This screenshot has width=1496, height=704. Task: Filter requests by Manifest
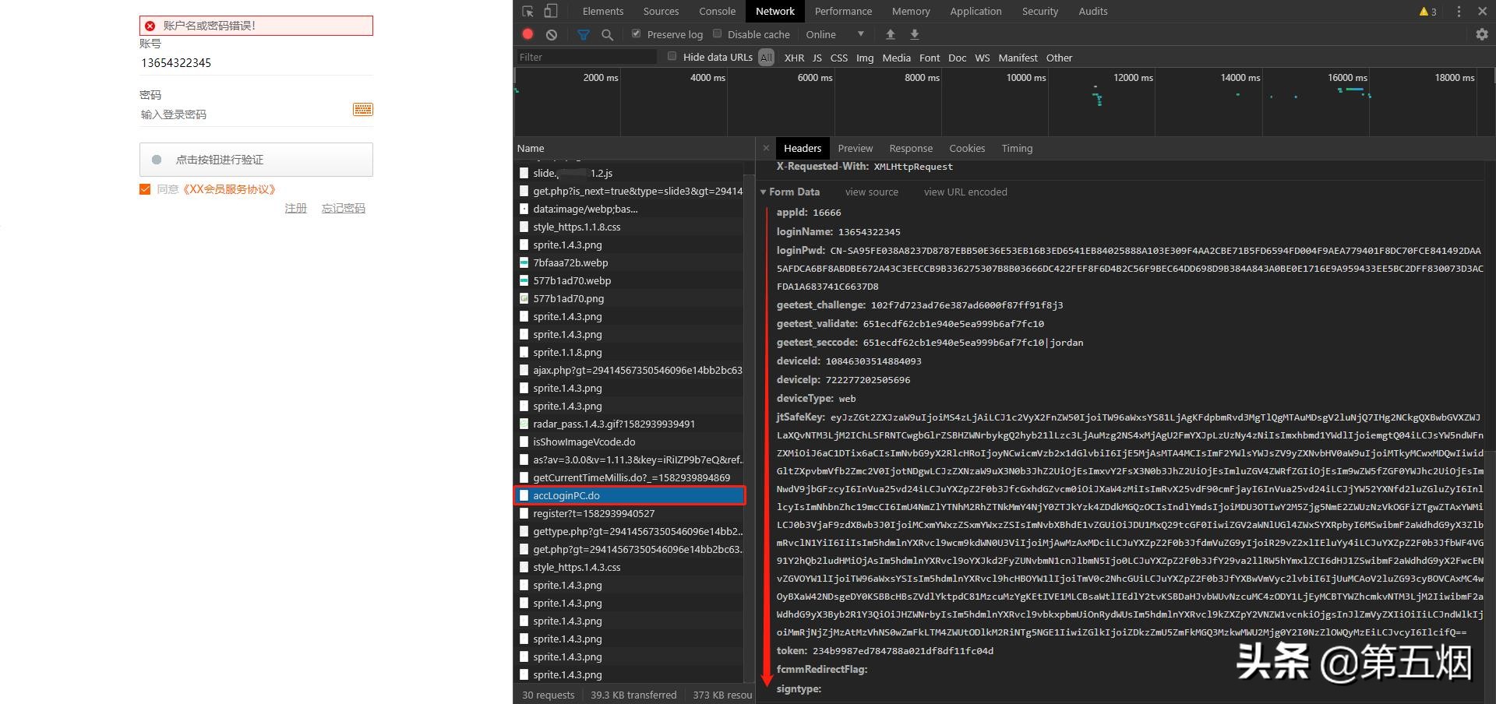point(1018,58)
